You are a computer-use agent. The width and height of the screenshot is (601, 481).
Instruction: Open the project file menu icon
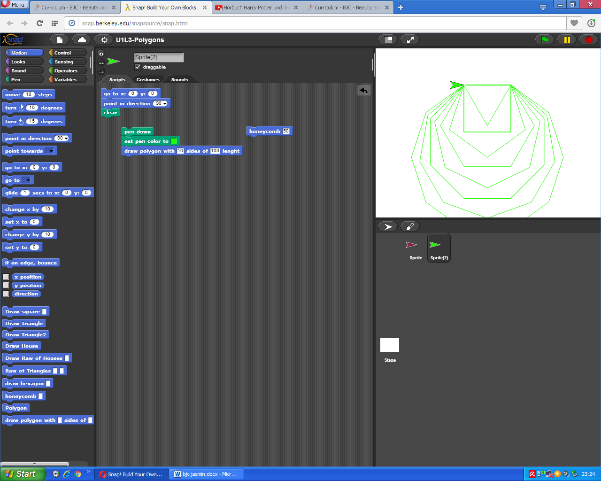(60, 40)
